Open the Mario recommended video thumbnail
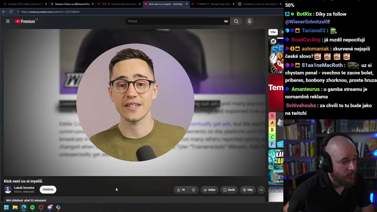The image size is (377, 212). [276, 56]
